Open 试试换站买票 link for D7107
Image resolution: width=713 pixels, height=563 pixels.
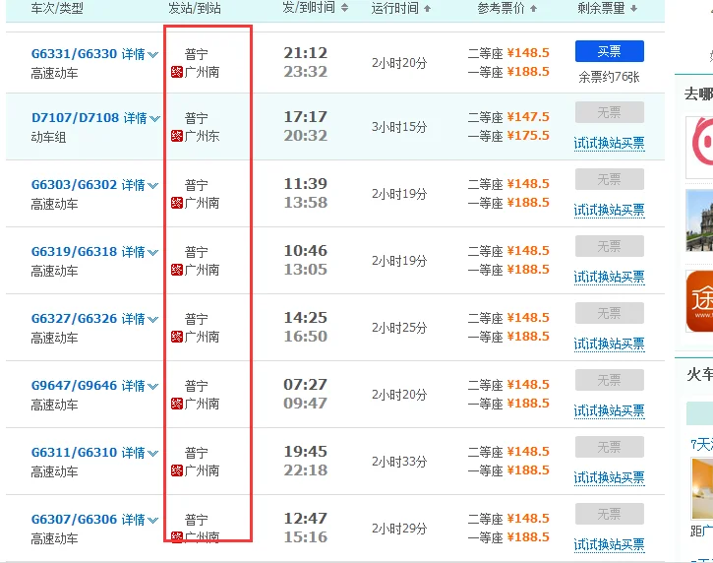(610, 144)
